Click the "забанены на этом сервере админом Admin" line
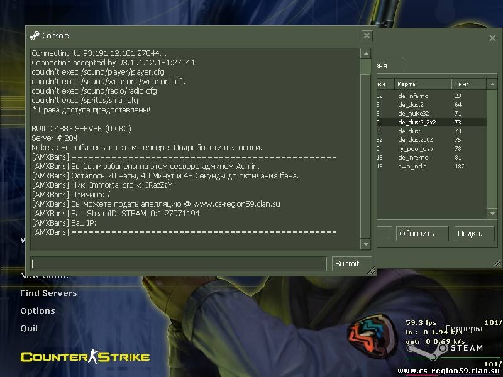The width and height of the screenshot is (503, 377). point(146,167)
